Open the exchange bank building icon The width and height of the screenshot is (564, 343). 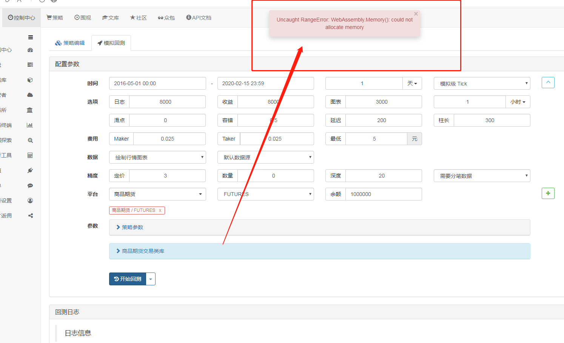[x=30, y=110]
